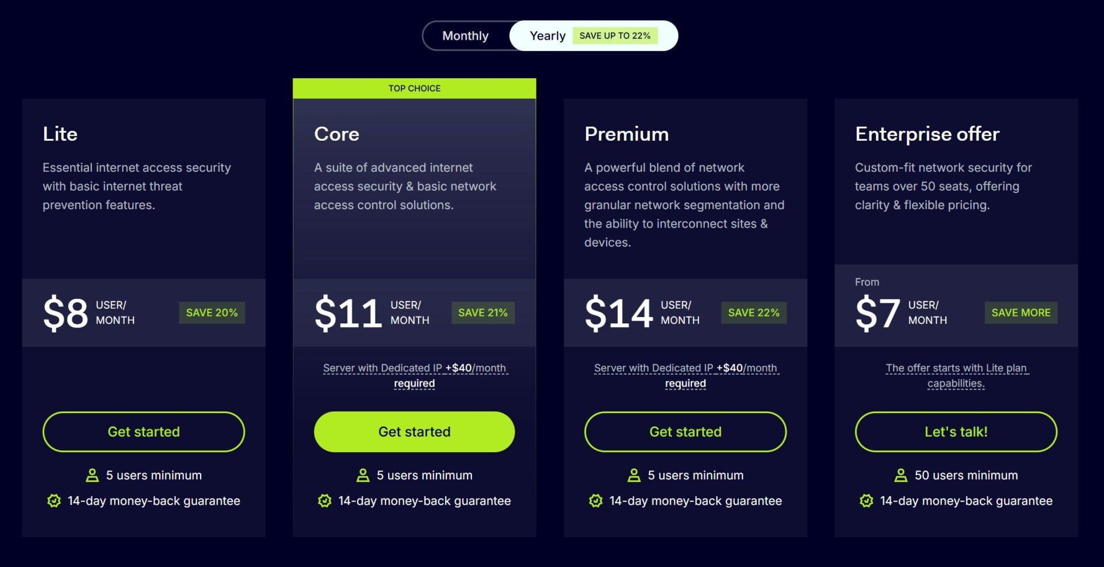1104x567 pixels.
Task: Click "Let's talk!" for the Enterprise offer
Action: pyautogui.click(x=956, y=431)
